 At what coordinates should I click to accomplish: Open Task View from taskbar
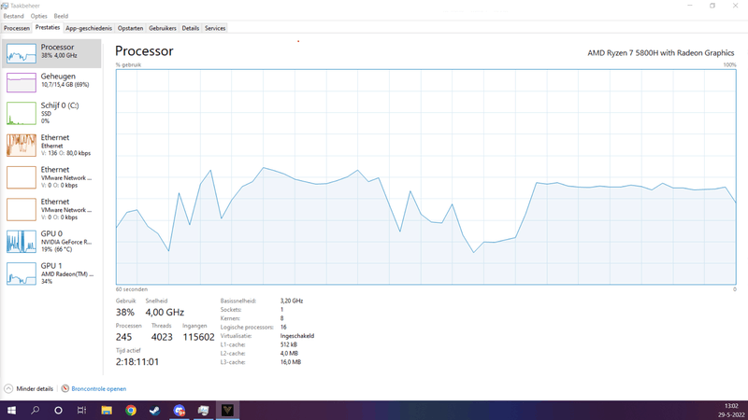click(x=81, y=410)
